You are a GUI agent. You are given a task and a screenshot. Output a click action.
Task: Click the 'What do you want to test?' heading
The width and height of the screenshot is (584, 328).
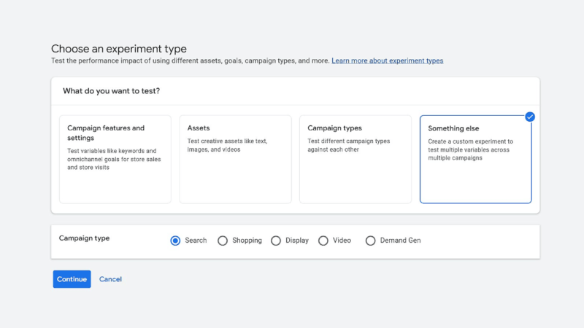pos(112,91)
